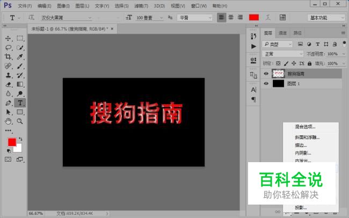Select the Zoom tool

pyautogui.click(x=20, y=121)
